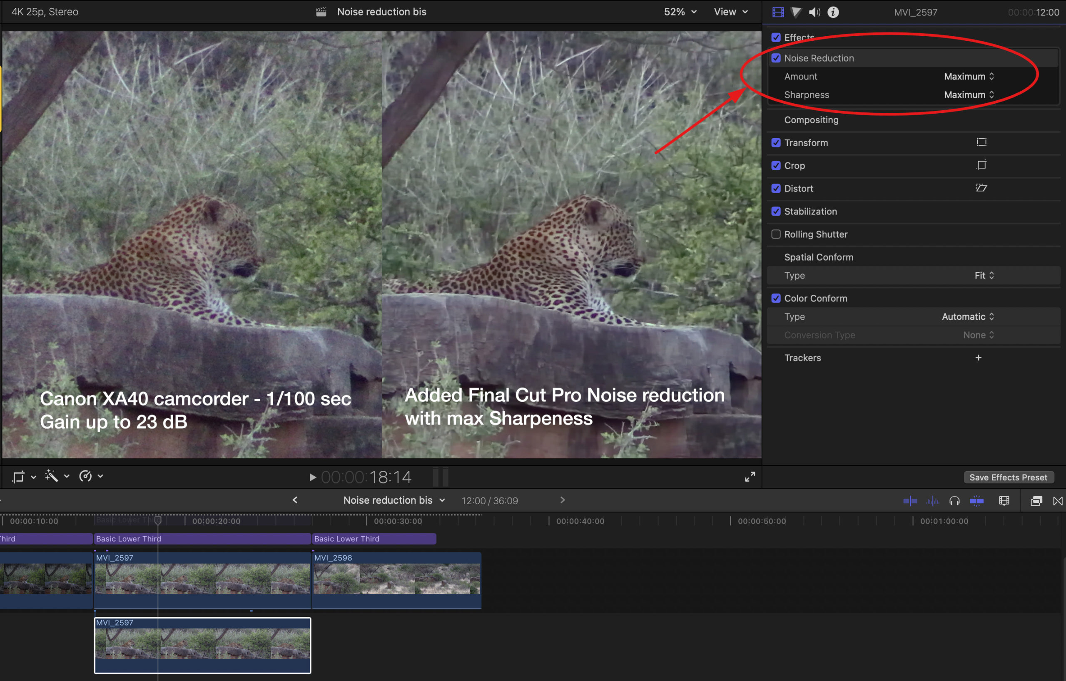Open Noise reduction bis timeline history menu
The image size is (1066, 681).
click(x=394, y=500)
